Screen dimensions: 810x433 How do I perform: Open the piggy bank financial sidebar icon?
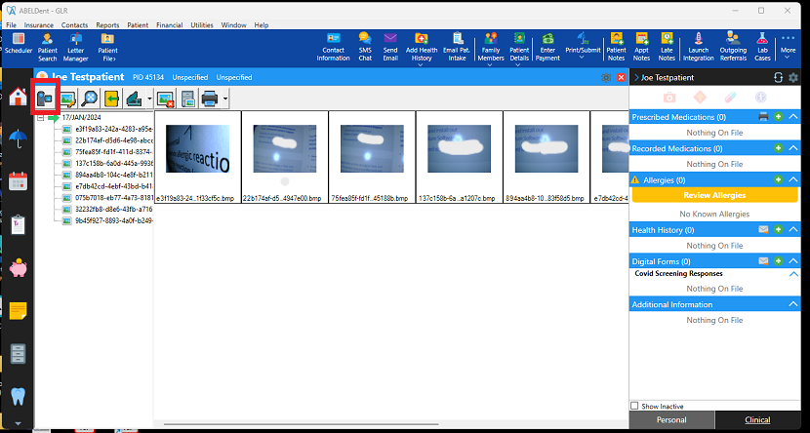tap(18, 268)
